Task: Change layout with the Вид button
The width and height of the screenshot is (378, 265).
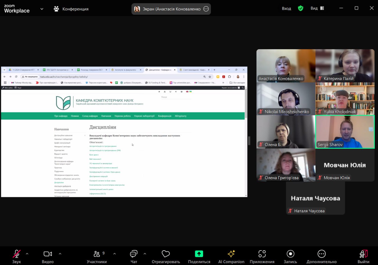Action: pyautogui.click(x=317, y=9)
